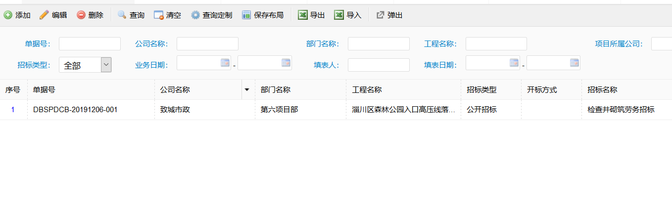Sort by the 招标名称 column header
The height and width of the screenshot is (210, 672).
(626, 90)
